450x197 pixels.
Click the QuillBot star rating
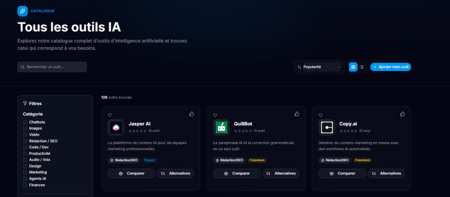click(243, 131)
